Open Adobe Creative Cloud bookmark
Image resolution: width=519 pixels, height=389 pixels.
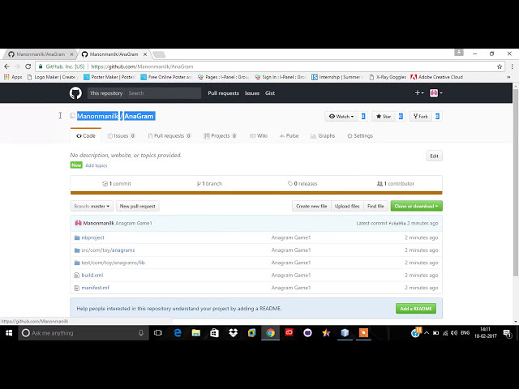(436, 77)
